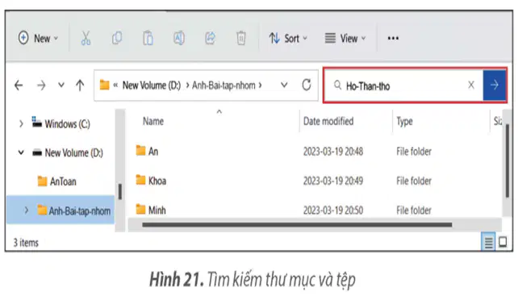This screenshot has width=518, height=296.
Task: Switch to details list view
Action: click(x=489, y=243)
